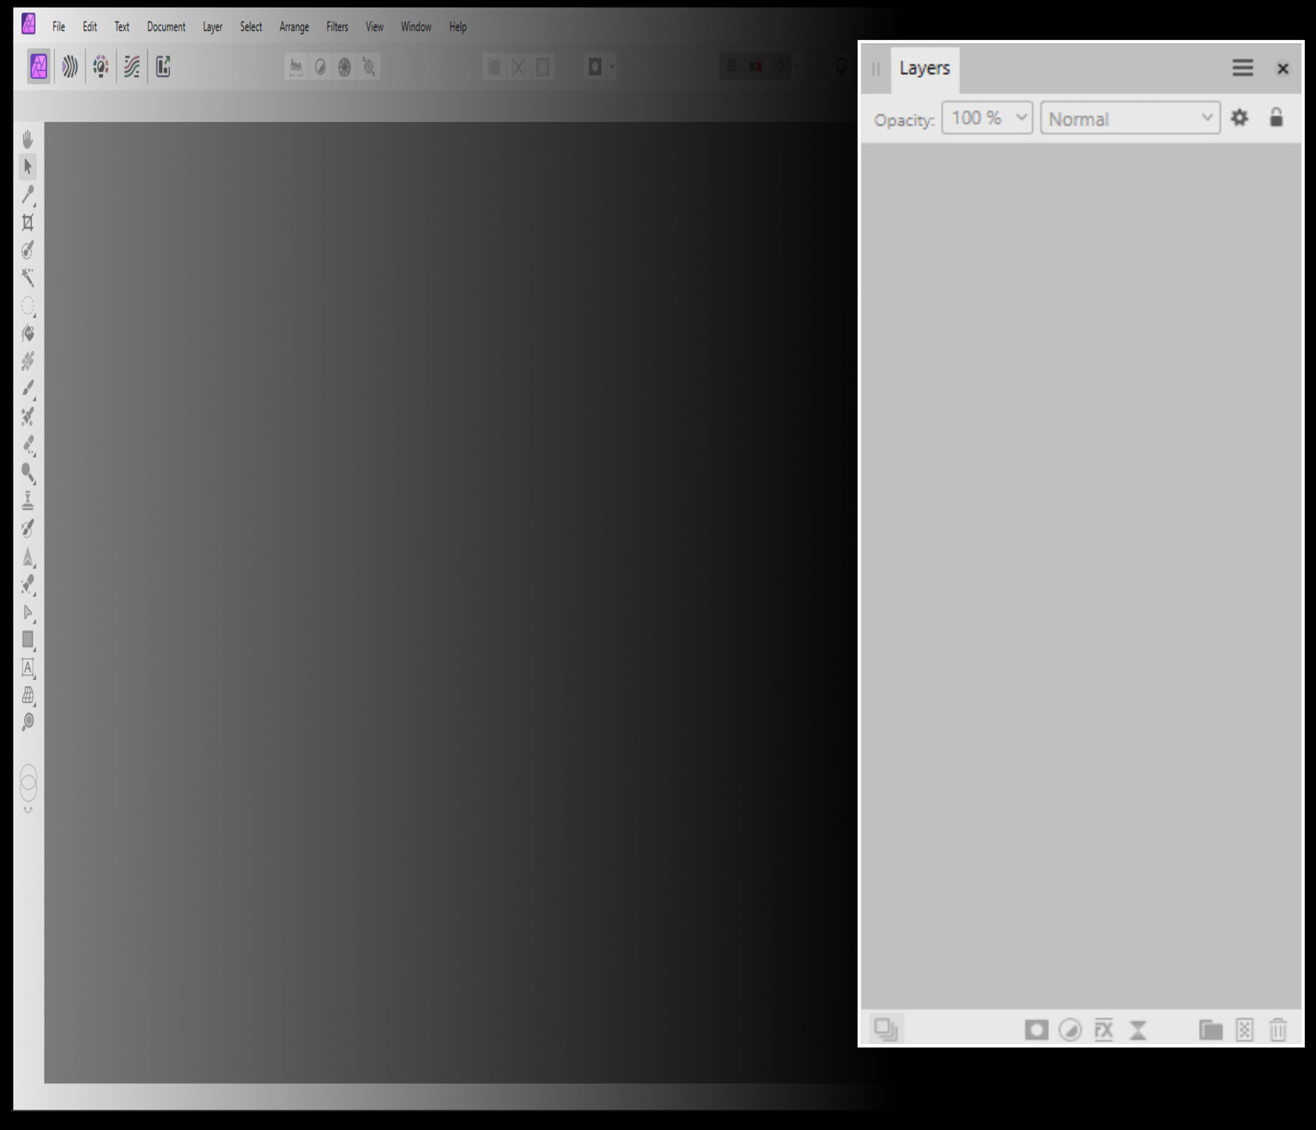Viewport: 1316px width, 1130px height.
Task: Add a Mask Layer
Action: pos(1036,1030)
